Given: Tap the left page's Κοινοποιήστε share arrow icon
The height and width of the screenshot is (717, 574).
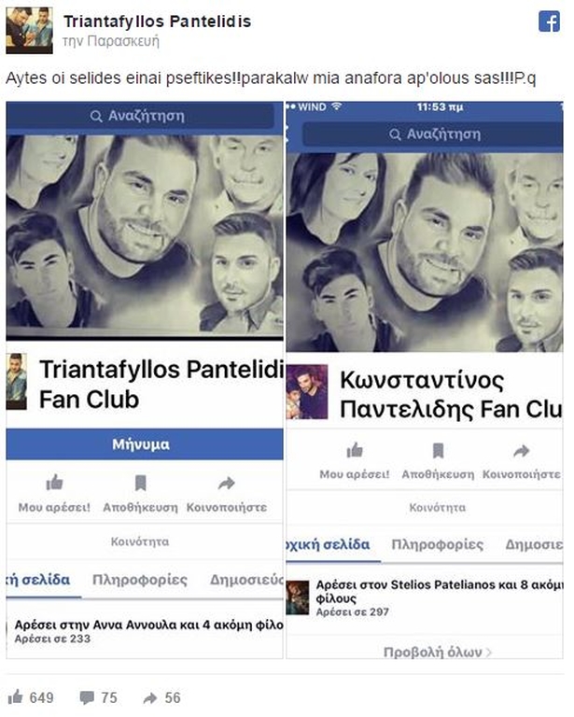Looking at the screenshot, I should click(x=226, y=483).
